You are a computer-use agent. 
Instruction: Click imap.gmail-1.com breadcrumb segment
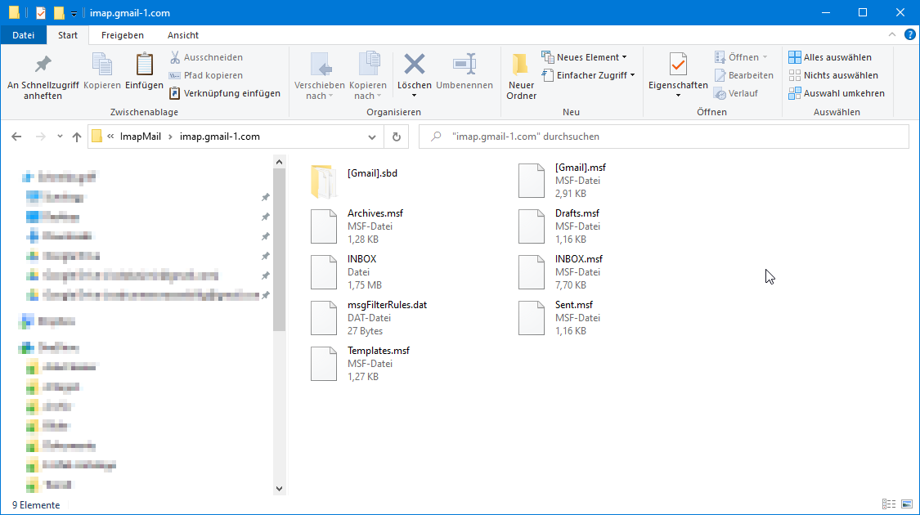point(219,137)
